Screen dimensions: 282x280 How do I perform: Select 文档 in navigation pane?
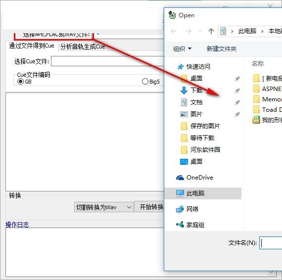click(x=191, y=102)
